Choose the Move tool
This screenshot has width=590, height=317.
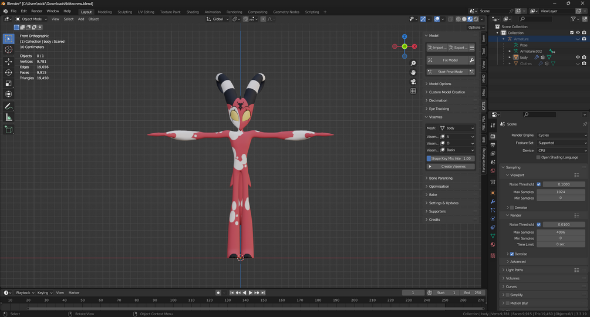coord(8,61)
